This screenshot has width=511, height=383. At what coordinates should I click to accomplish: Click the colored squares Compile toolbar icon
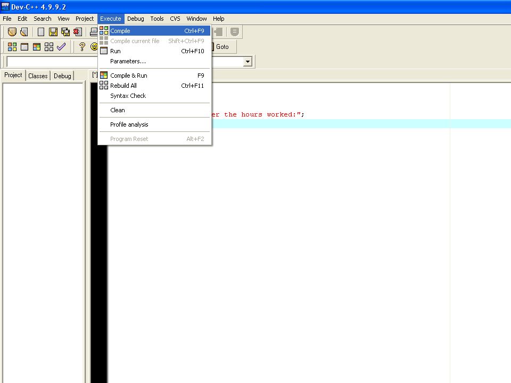[x=12, y=47]
